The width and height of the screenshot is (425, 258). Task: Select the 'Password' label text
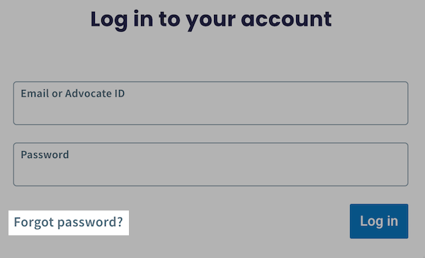[45, 155]
